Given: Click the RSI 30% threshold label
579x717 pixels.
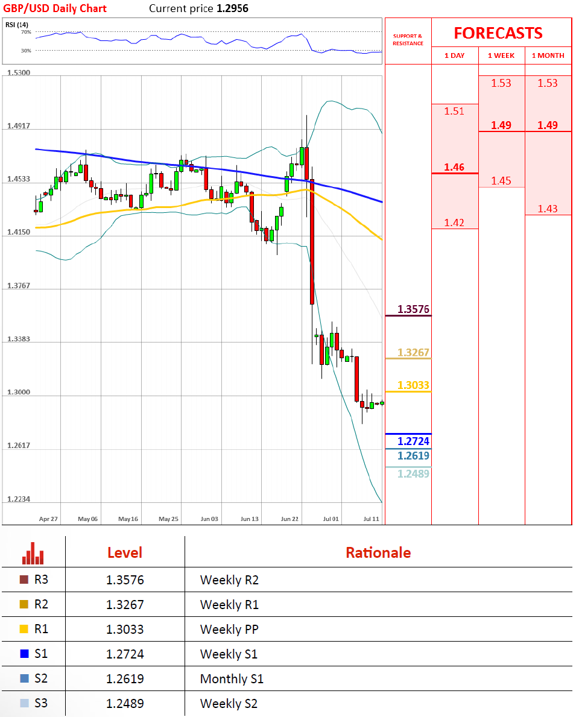Looking at the screenshot, I should [x=26, y=51].
